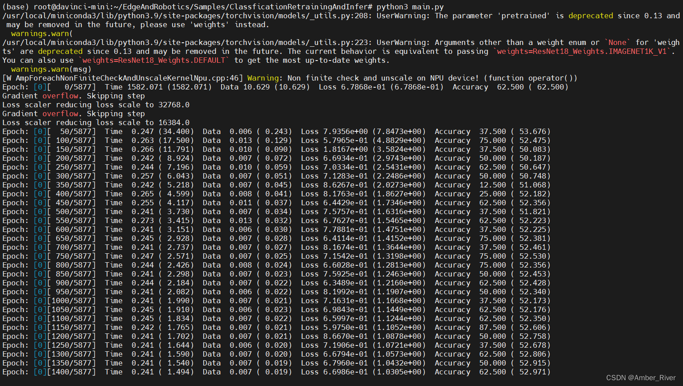The image size is (683, 386).
Task: Click the '250/5877' step counter
Action: 74,167
